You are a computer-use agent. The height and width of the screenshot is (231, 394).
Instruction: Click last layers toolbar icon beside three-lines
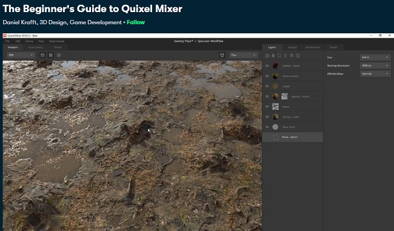[298, 56]
